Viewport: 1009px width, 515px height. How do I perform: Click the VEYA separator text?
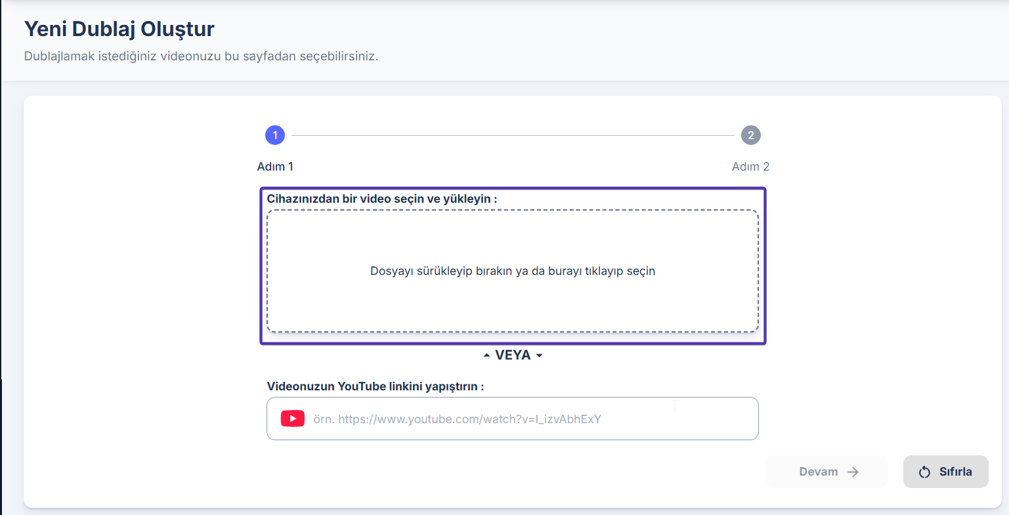click(x=513, y=356)
